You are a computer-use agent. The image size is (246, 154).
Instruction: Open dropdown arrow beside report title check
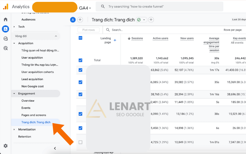(x=144, y=20)
